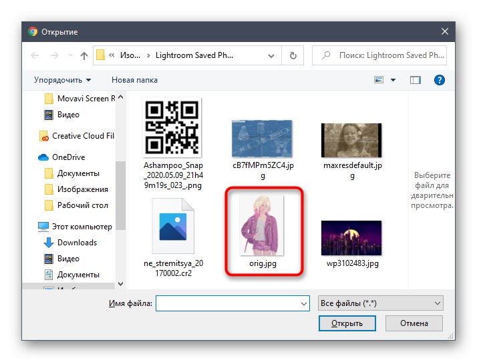Select the orig.jpg thumbnail

pos(263,225)
